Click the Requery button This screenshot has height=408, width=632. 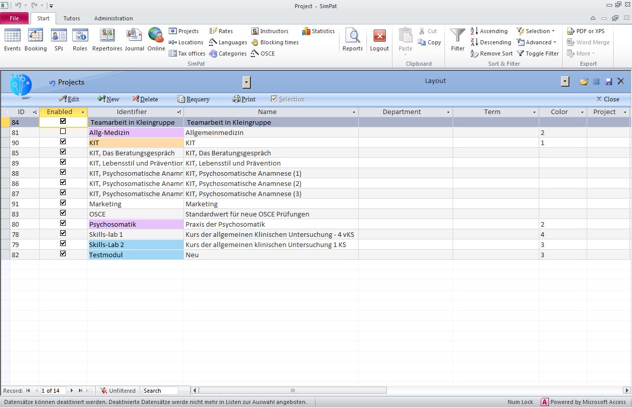194,99
